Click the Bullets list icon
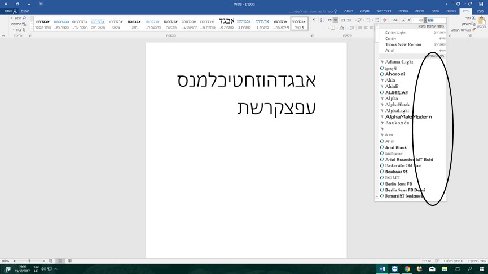 pyautogui.click(x=377, y=20)
